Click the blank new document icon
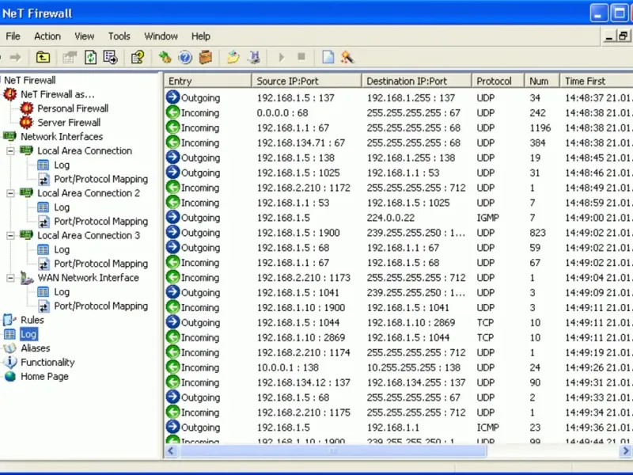633x475 pixels. pos(328,57)
